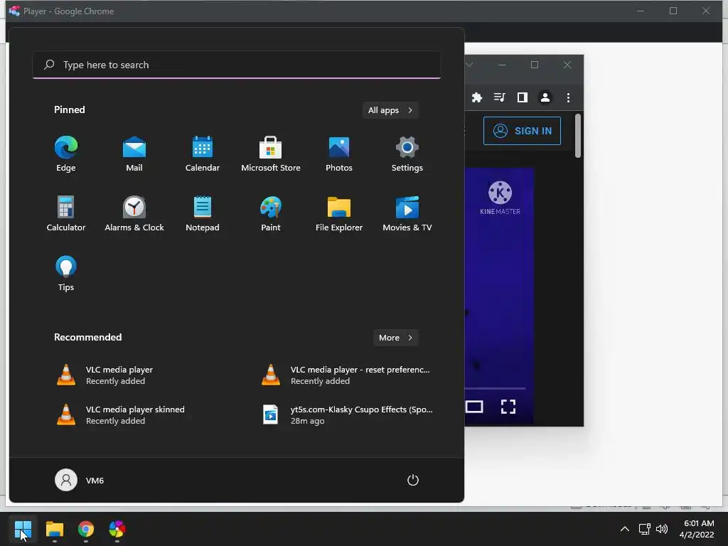Open the Power options button

[413, 480]
